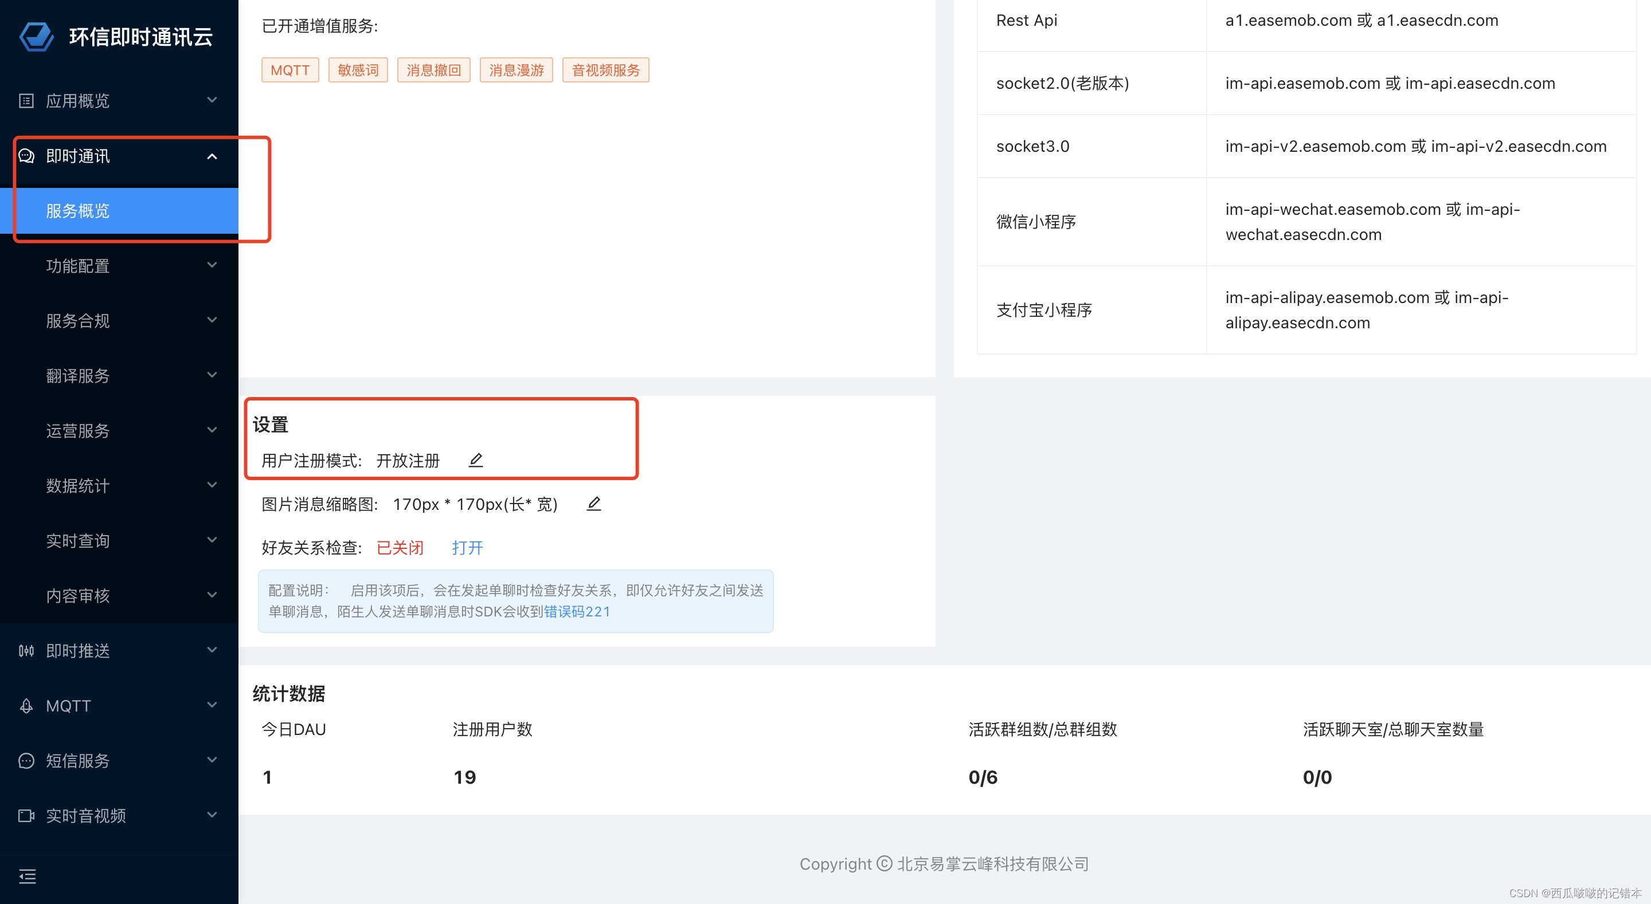The width and height of the screenshot is (1651, 904).
Task: Select the 即时推送 icon in sidebar
Action: tap(26, 650)
